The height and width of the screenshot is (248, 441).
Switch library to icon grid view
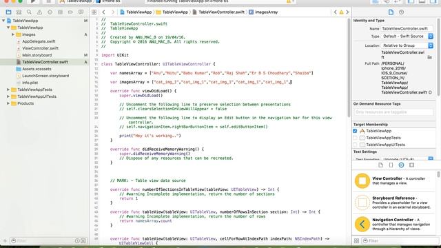[x=356, y=240]
